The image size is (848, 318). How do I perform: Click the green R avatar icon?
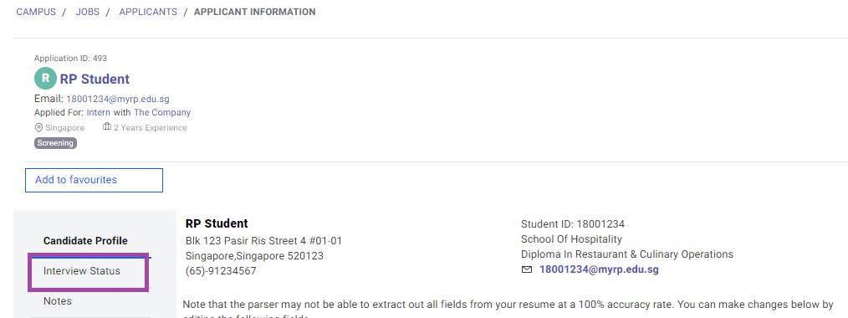click(45, 79)
